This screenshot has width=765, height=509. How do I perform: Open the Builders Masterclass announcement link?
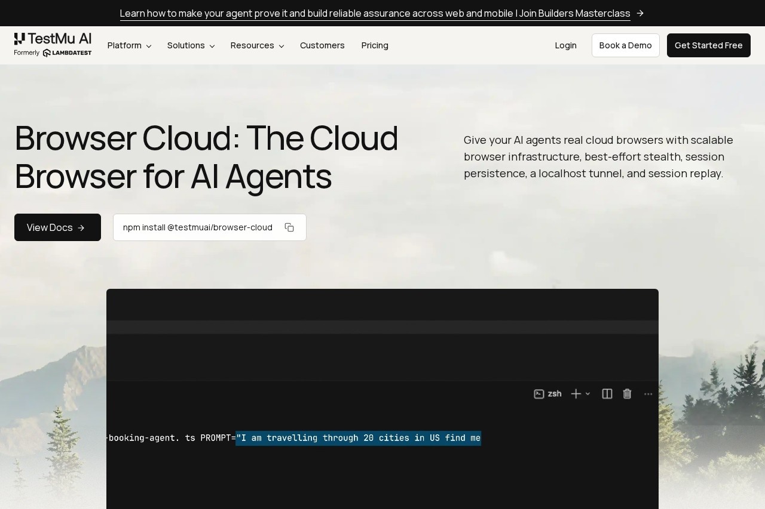(x=375, y=13)
